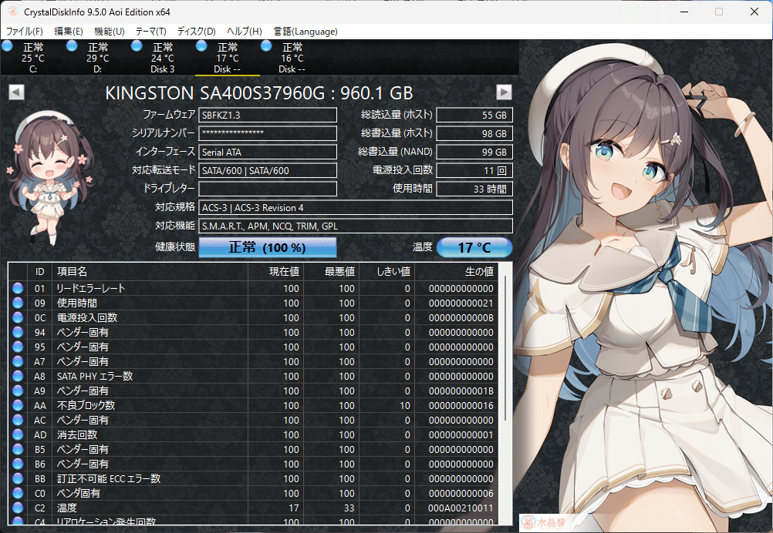Click the CrystalDiskInfo title bar app icon
Image resolution: width=773 pixels, height=533 pixels.
[x=13, y=12]
